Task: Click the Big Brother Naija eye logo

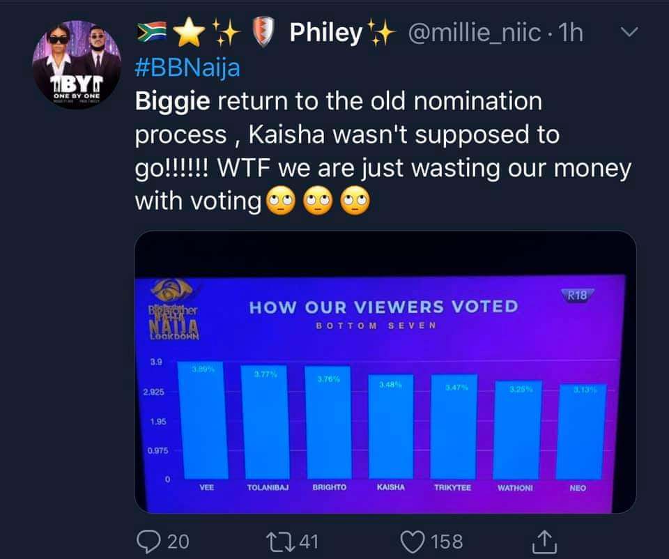Action: [x=172, y=290]
